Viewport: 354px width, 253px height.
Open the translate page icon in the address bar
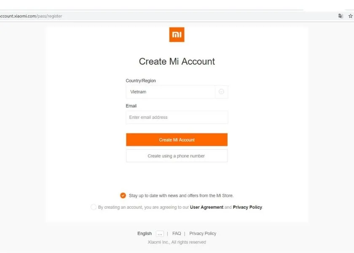pos(341,16)
